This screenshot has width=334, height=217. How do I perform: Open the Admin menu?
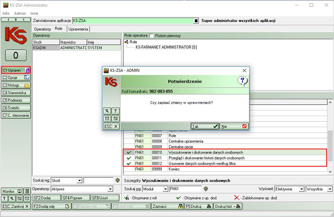(20, 13)
